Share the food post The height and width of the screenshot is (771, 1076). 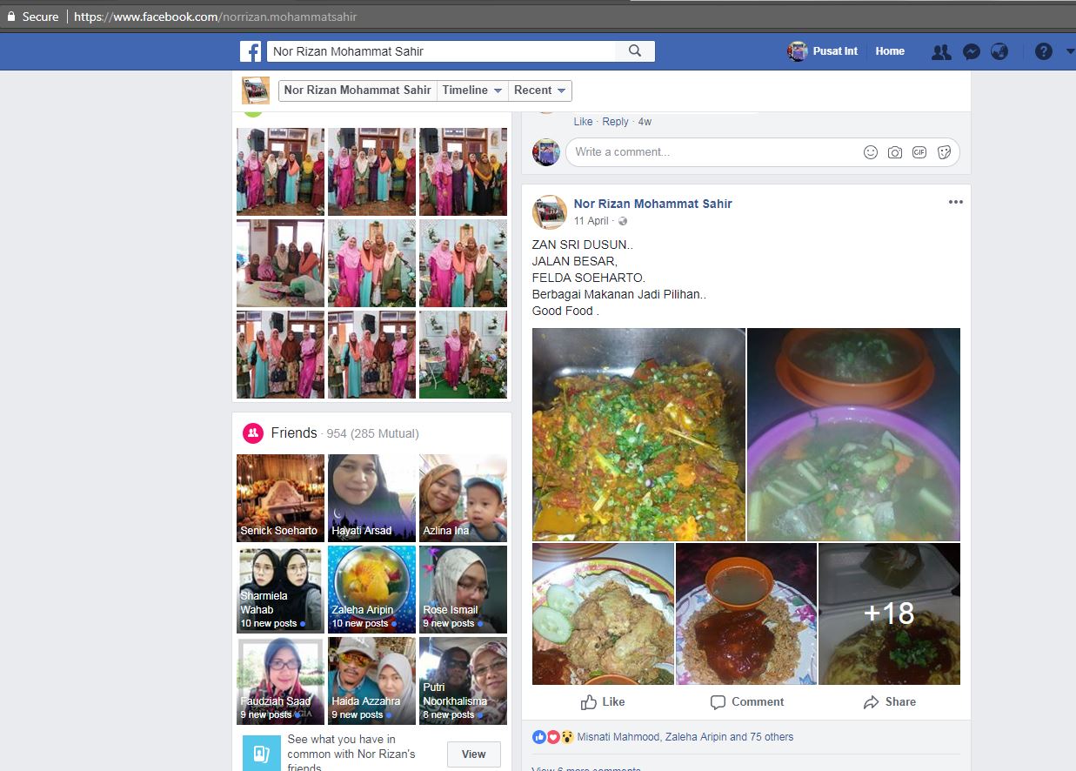point(890,702)
